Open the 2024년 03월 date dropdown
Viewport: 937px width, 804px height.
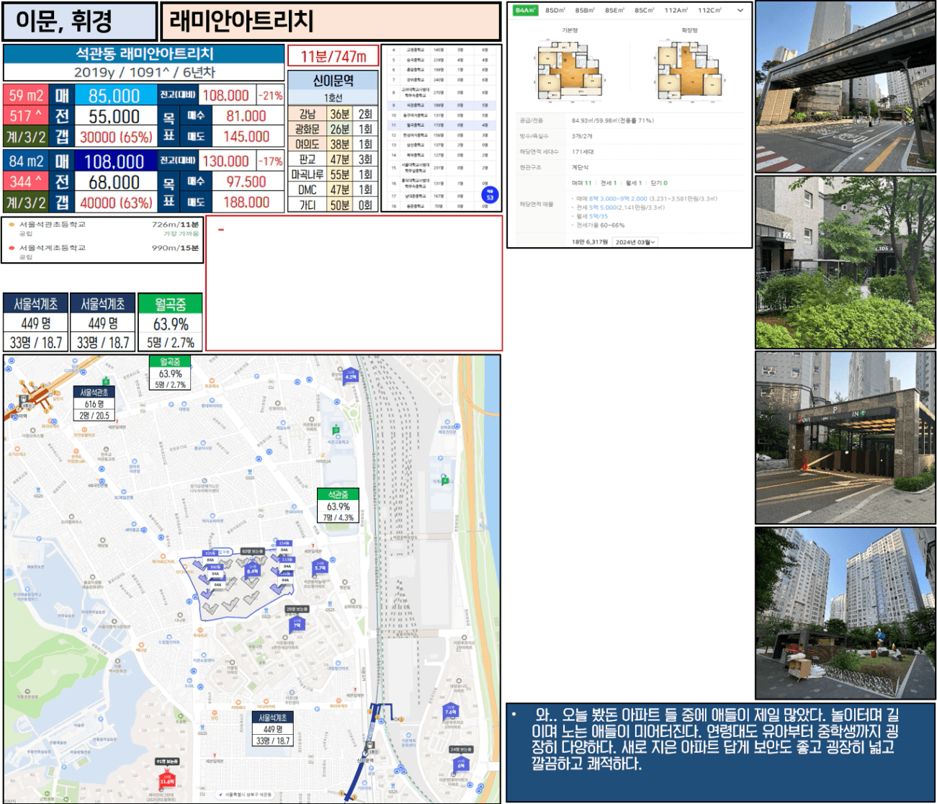point(635,242)
